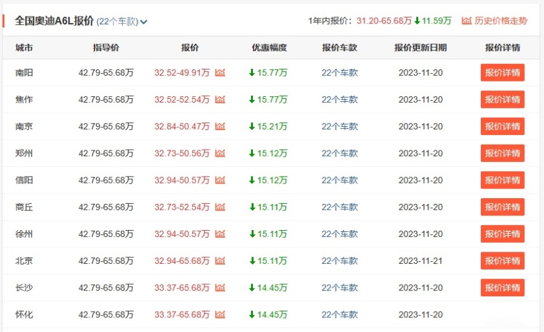Click the 报价更新日期 column header
Image resolution: width=544 pixels, height=332 pixels.
pos(421,48)
